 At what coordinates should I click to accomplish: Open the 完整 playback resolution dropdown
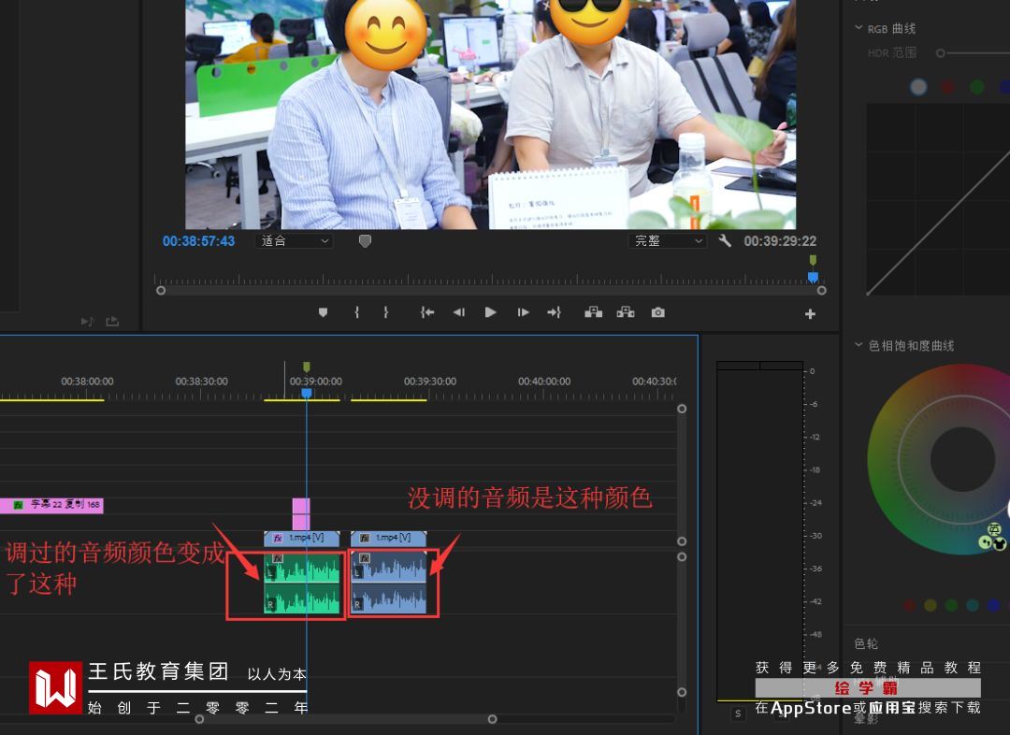668,241
